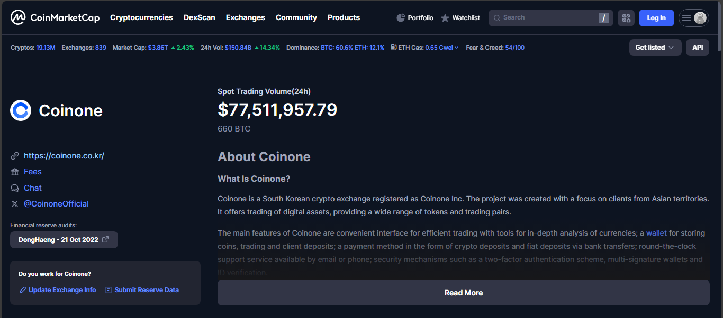723x318 pixels.
Task: Open the Cryptocurrencies menu
Action: 141,17
